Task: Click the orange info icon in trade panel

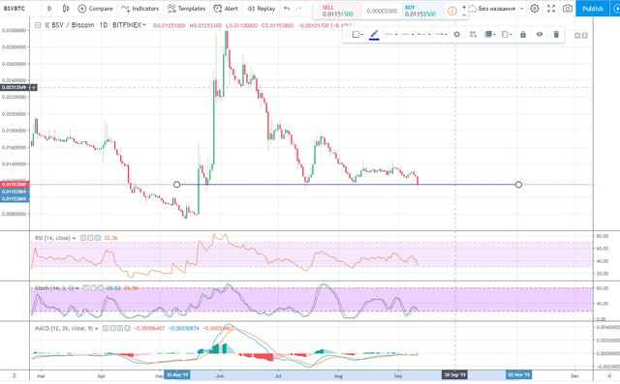Action: pos(452,11)
